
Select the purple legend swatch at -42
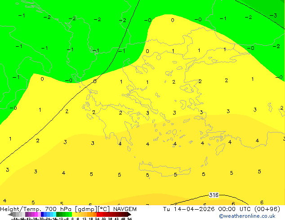point(27,214)
